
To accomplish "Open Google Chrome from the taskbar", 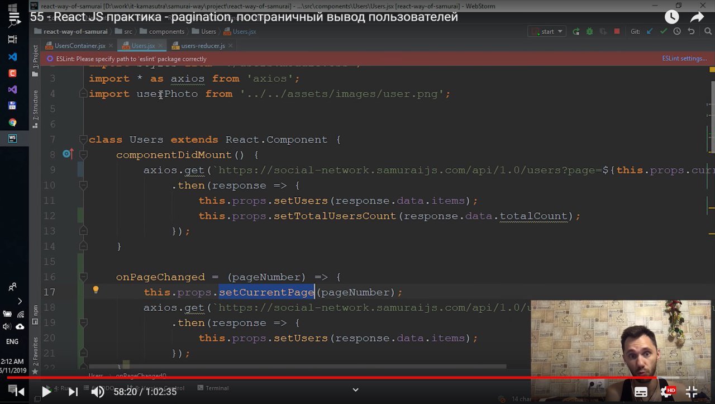I will (12, 122).
